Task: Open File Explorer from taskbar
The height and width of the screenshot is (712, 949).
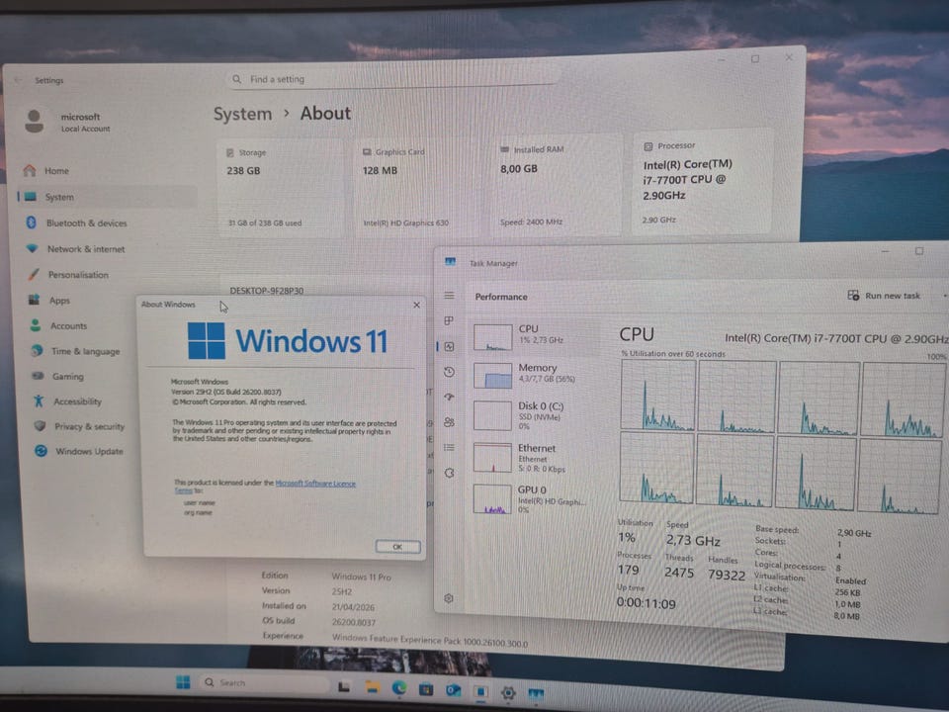Action: [x=372, y=687]
